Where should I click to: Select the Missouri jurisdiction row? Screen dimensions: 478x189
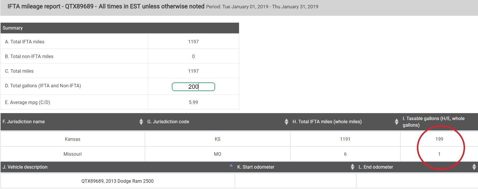239,154
